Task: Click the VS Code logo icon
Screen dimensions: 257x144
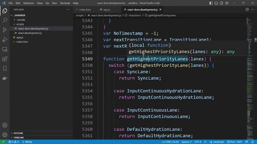Action: pos(4,3)
